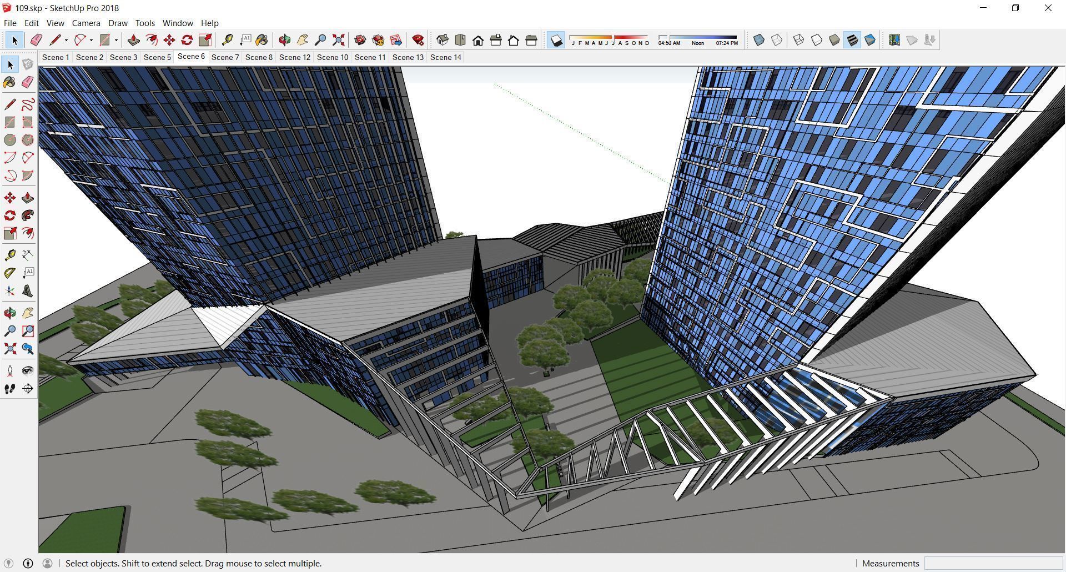
Task: Open the Help menu
Action: pyautogui.click(x=209, y=23)
